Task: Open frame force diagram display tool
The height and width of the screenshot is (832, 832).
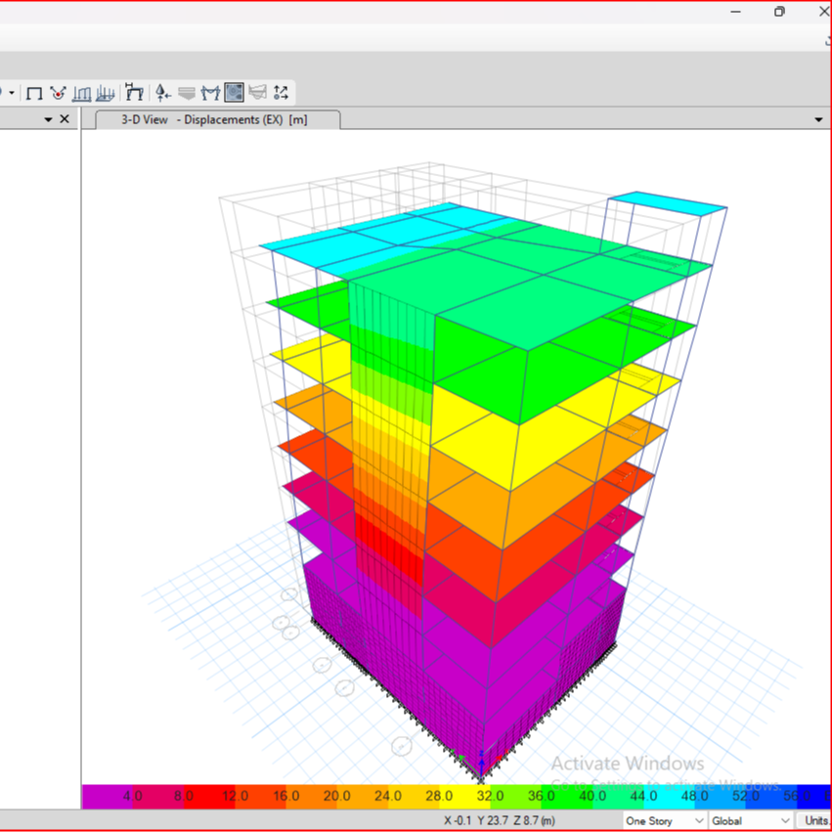Action: pyautogui.click(x=82, y=93)
